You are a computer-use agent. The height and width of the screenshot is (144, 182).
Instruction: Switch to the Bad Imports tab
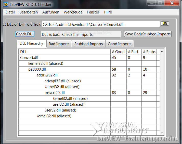point(59,44)
